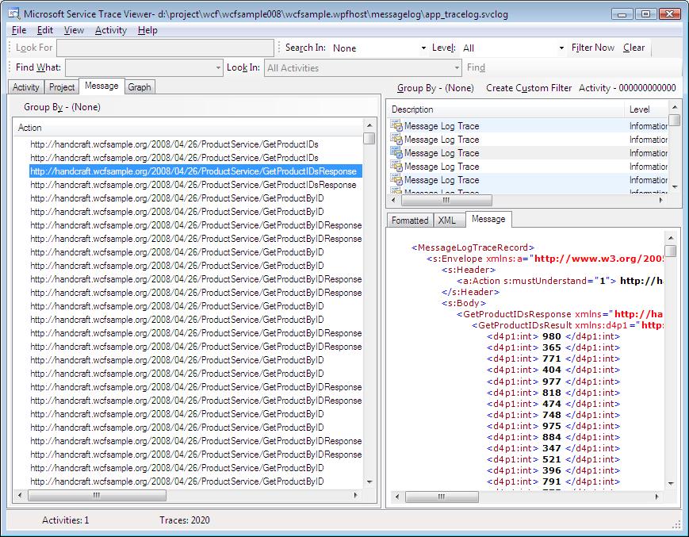Click the icon of the third Message Log Trace row
Viewport: 689px width, 537px height.
point(396,153)
